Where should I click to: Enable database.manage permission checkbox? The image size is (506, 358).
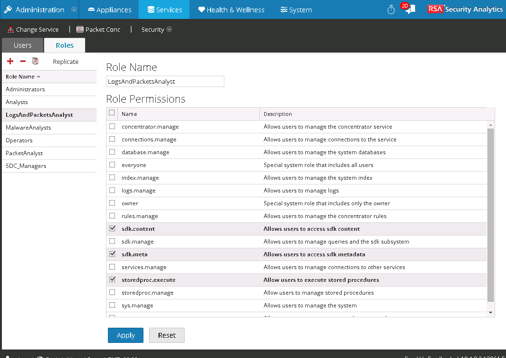[x=112, y=152]
